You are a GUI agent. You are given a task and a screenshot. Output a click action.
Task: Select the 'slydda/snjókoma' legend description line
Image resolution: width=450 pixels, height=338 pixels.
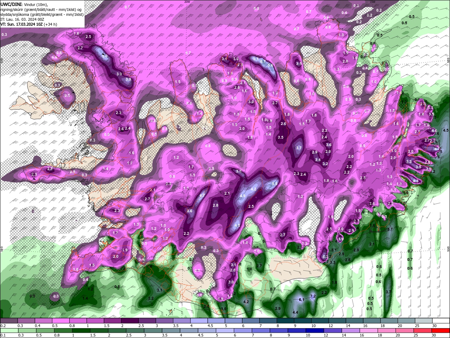coord(42,14)
